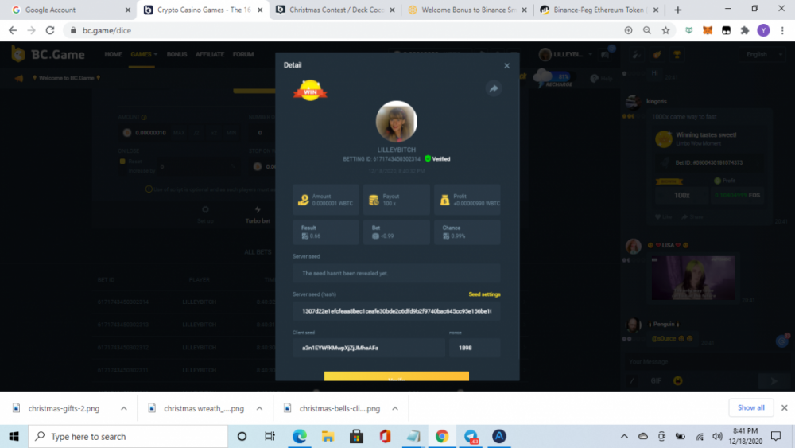Click the share arrow icon in Detail dialog
The height and width of the screenshot is (448, 795).
pos(494,89)
